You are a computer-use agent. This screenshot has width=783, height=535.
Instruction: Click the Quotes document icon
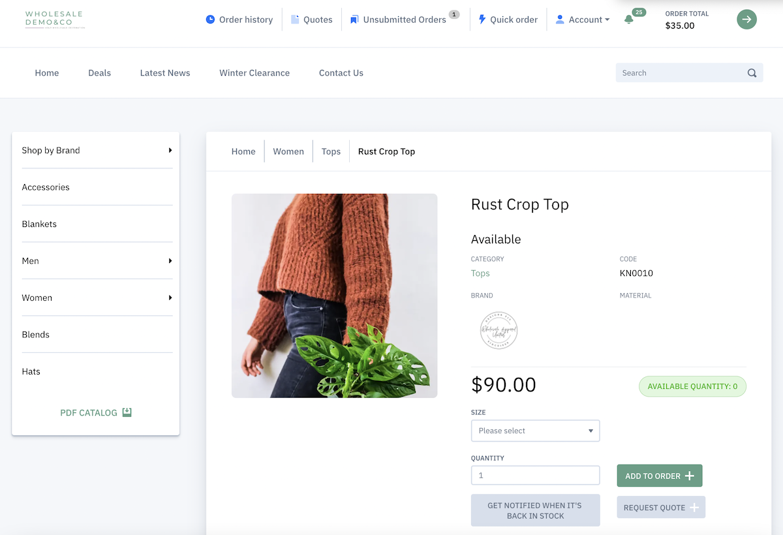click(295, 20)
